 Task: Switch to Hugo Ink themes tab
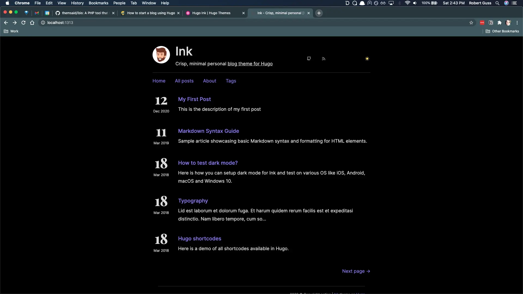point(211,13)
